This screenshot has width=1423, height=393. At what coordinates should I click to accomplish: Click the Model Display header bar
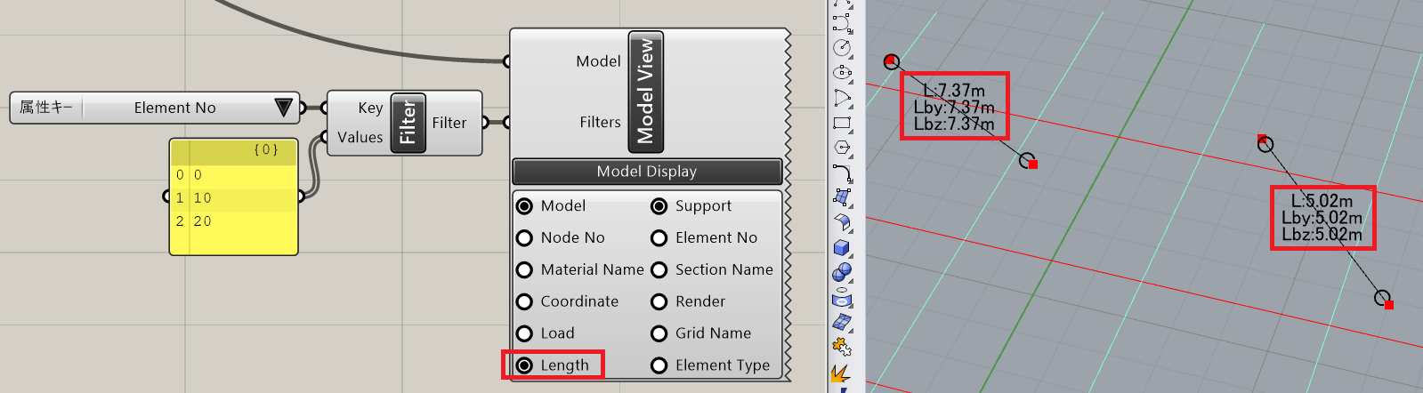pos(647,172)
